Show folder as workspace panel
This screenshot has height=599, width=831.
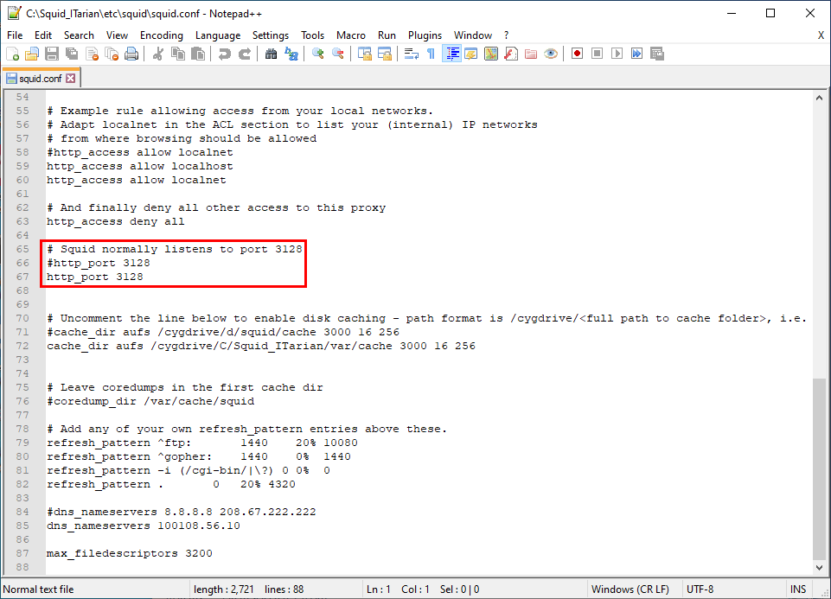coord(531,54)
